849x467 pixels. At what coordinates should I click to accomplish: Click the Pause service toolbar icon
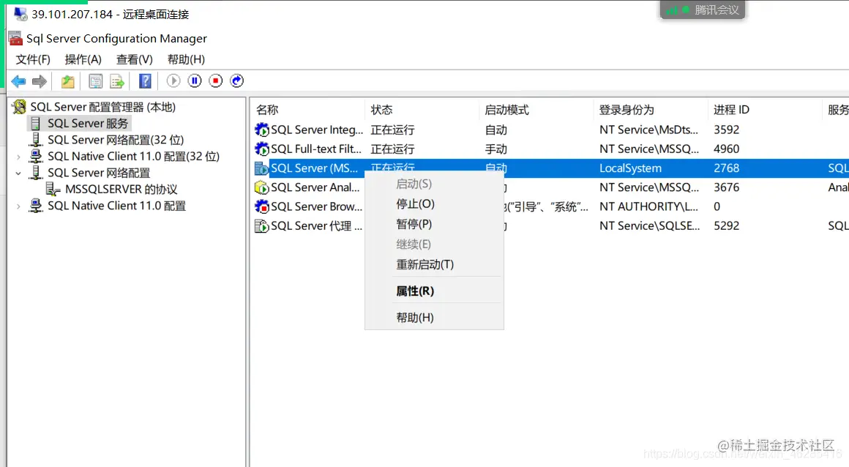[x=195, y=81]
